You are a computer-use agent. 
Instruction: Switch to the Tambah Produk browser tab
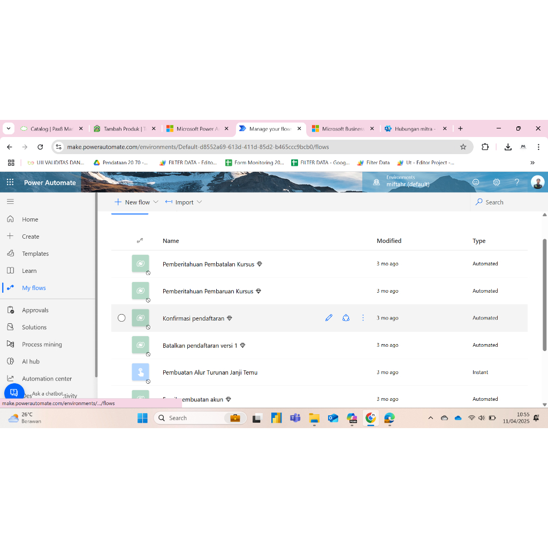tap(125, 128)
